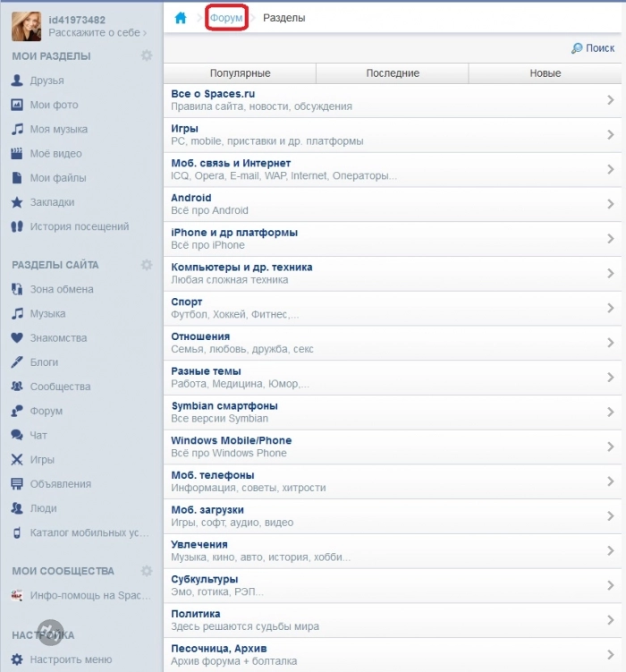Click the heart icon for Знакомства
This screenshot has height=672, width=626.
click(x=16, y=338)
